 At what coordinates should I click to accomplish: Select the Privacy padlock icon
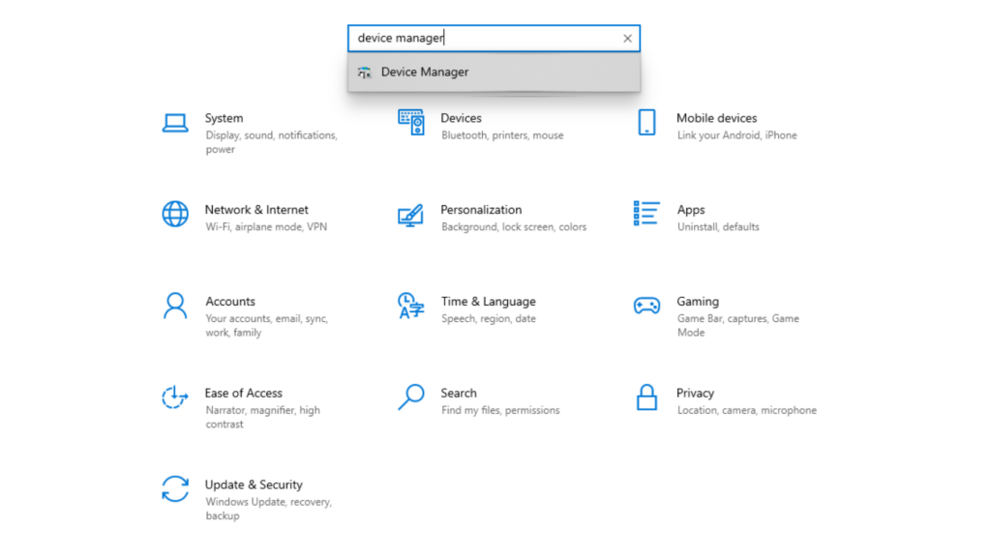point(646,397)
